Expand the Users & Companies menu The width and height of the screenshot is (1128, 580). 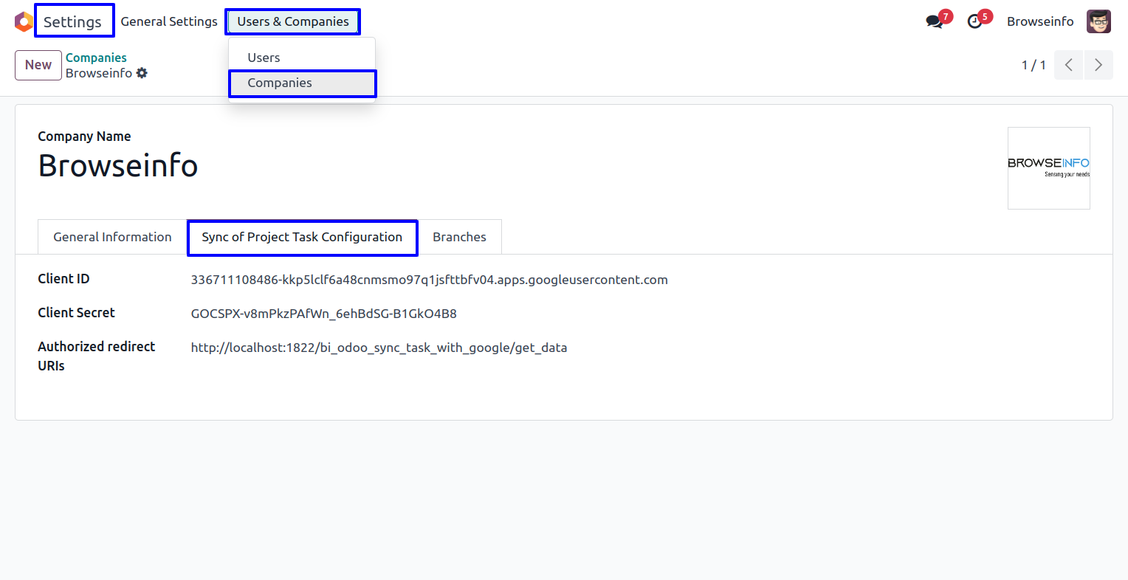tap(293, 21)
